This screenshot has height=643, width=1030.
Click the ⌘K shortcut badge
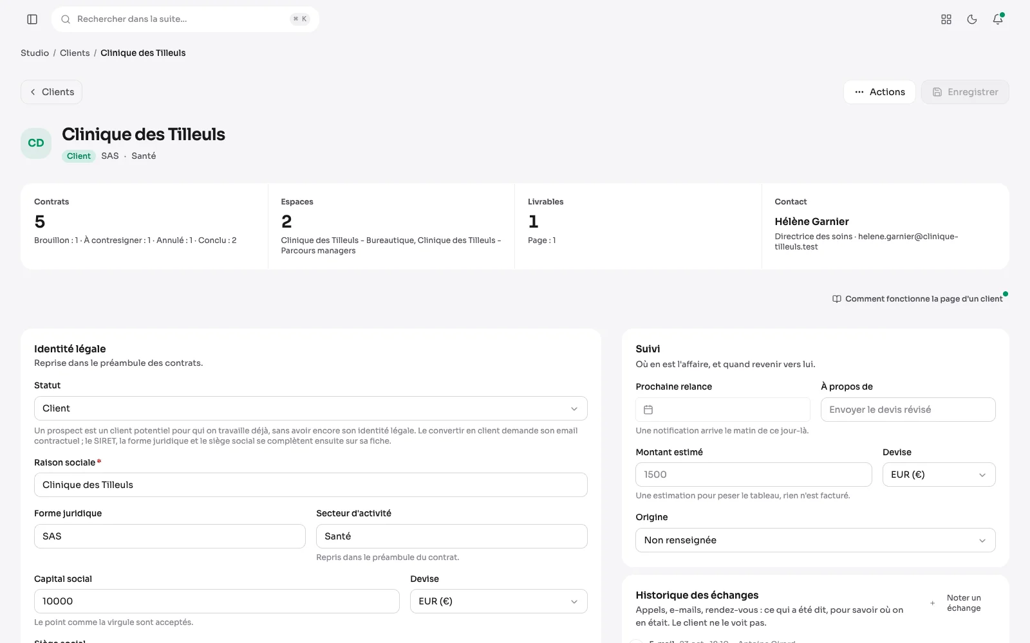(x=300, y=19)
